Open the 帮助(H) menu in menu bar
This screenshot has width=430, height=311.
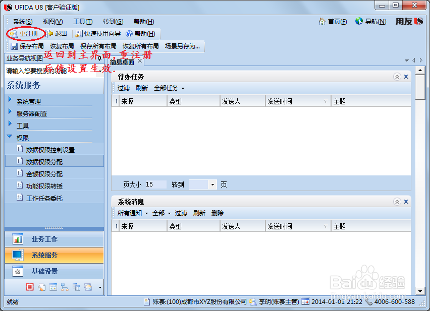(144, 22)
